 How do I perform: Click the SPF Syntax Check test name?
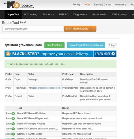pos(30,134)
